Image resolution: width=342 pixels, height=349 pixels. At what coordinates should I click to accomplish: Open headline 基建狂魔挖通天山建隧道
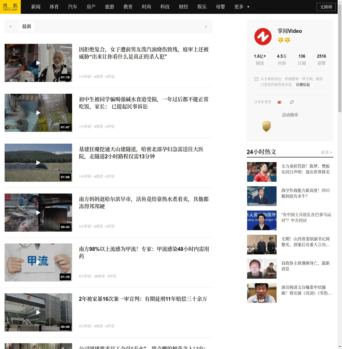point(141,153)
